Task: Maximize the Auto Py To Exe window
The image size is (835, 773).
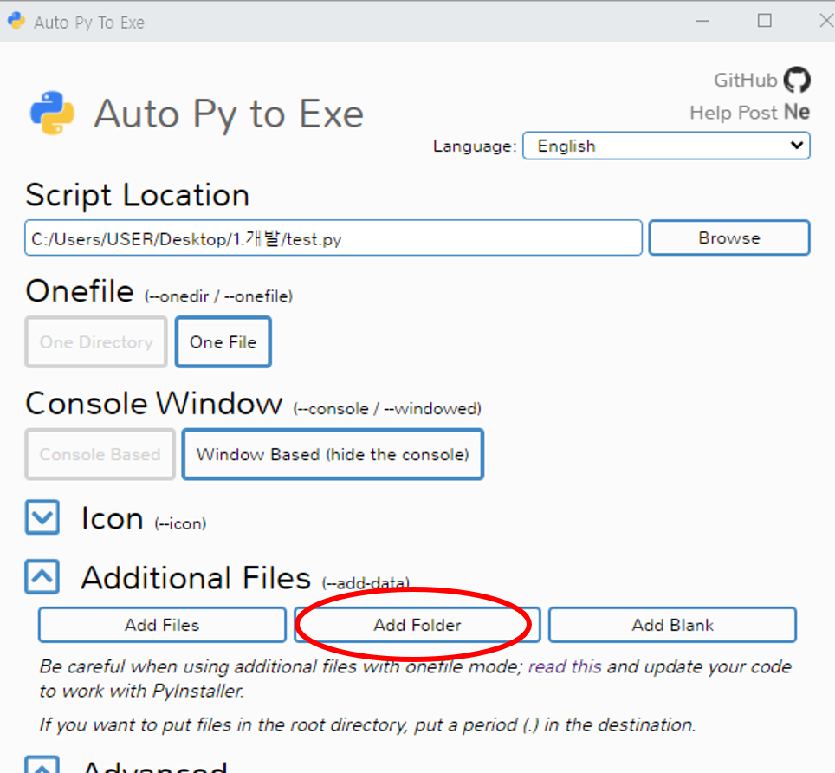Action: click(x=765, y=21)
